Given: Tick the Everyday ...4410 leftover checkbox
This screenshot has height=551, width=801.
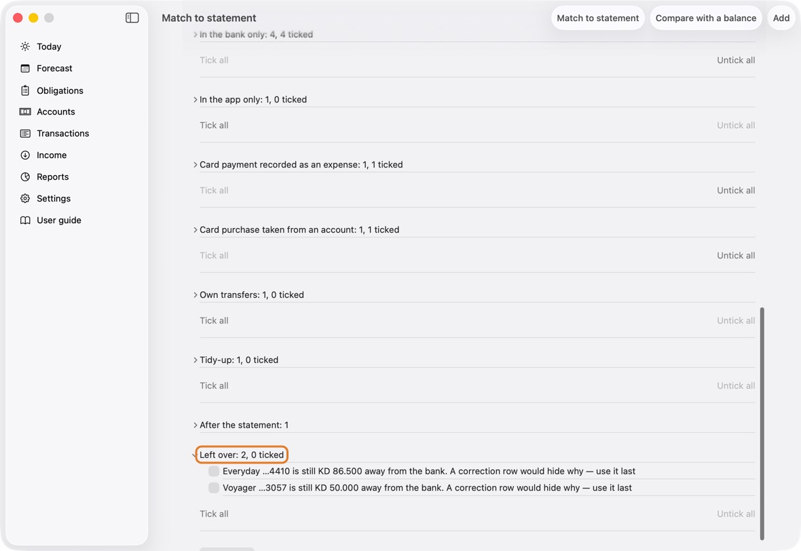Looking at the screenshot, I should pyautogui.click(x=214, y=471).
